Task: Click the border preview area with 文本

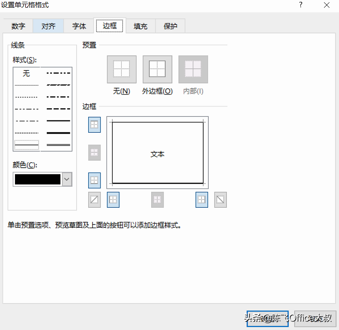Action: coord(157,153)
